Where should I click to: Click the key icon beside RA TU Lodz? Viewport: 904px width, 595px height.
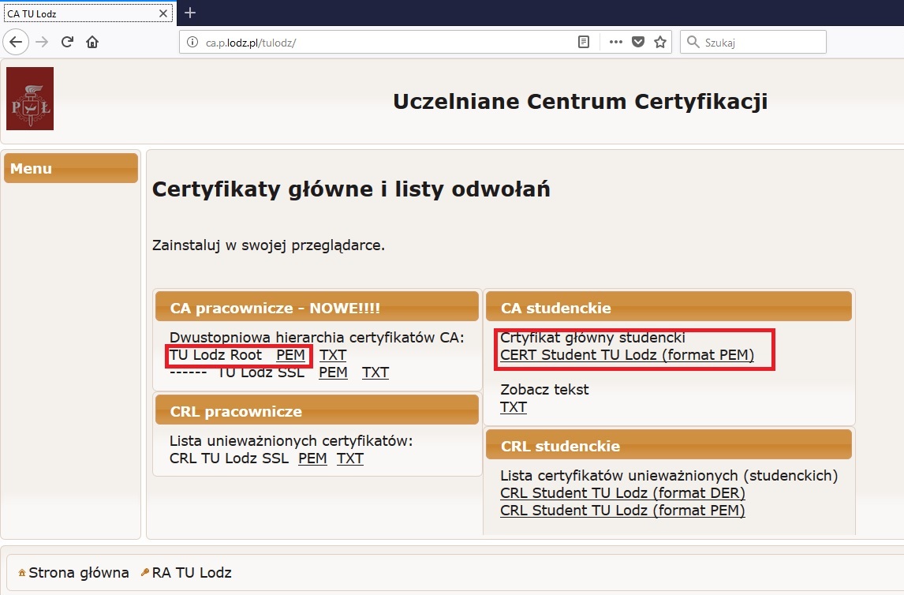(x=144, y=573)
